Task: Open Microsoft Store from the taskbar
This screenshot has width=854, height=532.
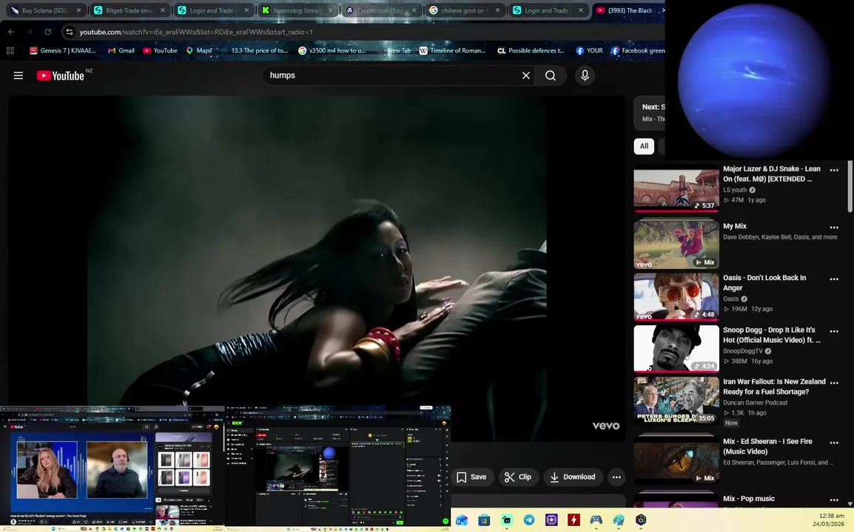Action: (484, 520)
